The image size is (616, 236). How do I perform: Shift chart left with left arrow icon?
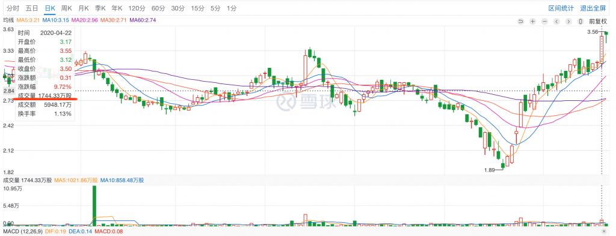point(556,21)
